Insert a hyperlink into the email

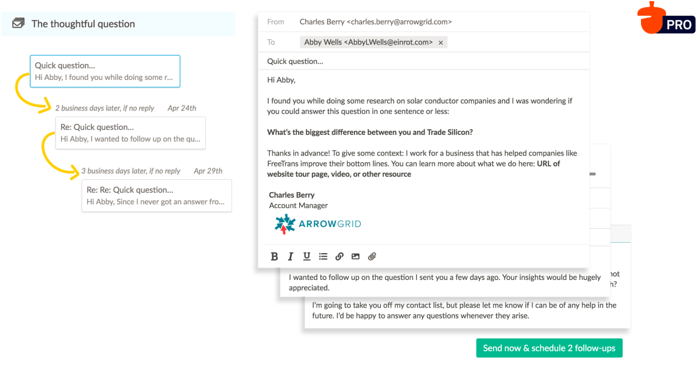(339, 256)
